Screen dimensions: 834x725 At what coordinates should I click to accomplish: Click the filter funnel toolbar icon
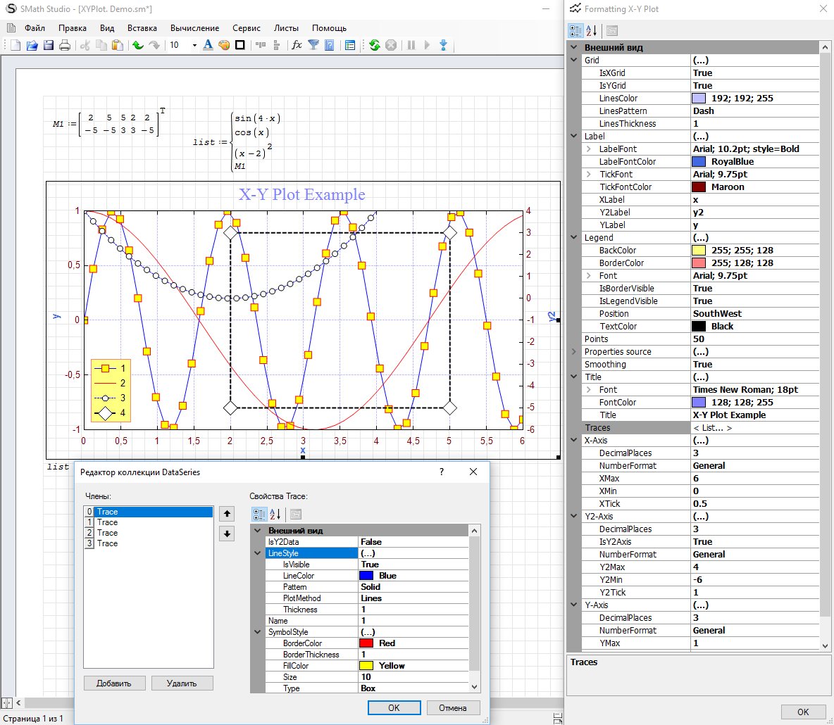pos(313,45)
